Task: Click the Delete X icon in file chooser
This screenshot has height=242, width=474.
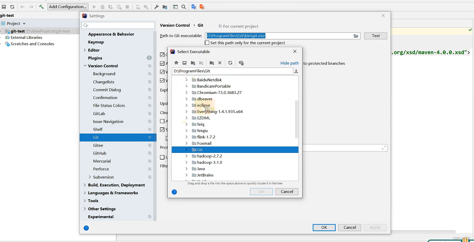Action: [220, 63]
